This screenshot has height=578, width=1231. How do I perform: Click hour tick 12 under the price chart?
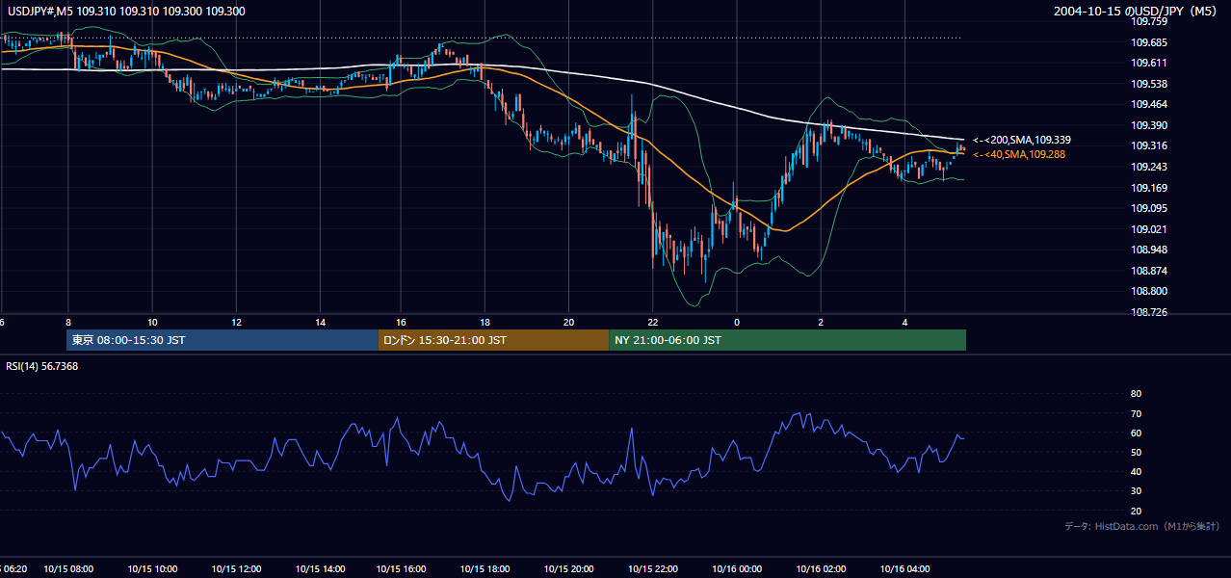pos(236,322)
